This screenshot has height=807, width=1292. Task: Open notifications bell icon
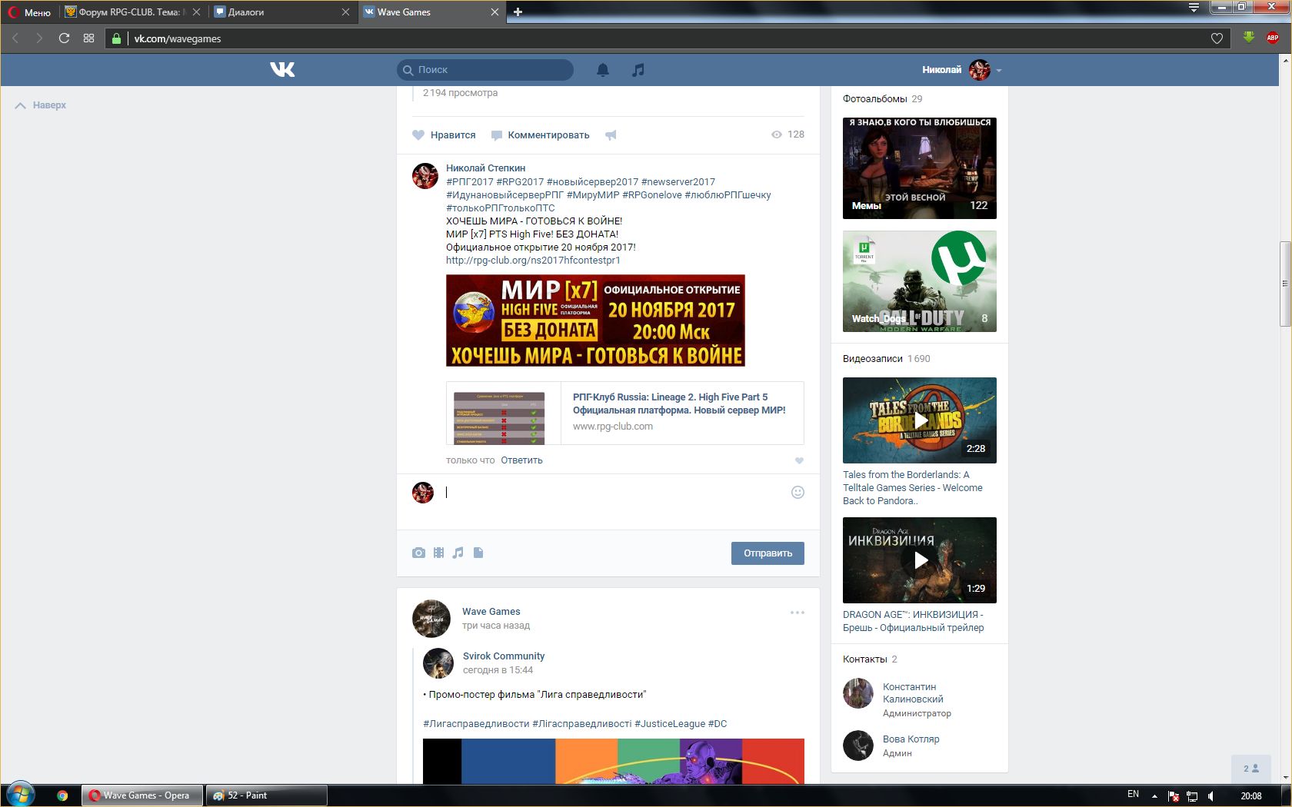tap(603, 70)
